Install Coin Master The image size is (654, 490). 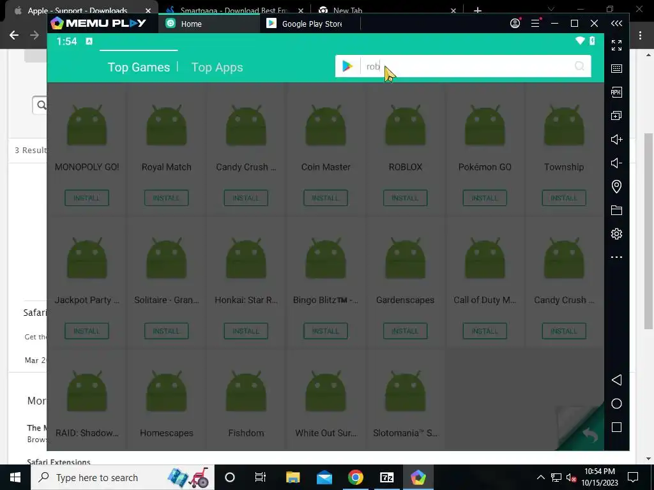coord(326,198)
